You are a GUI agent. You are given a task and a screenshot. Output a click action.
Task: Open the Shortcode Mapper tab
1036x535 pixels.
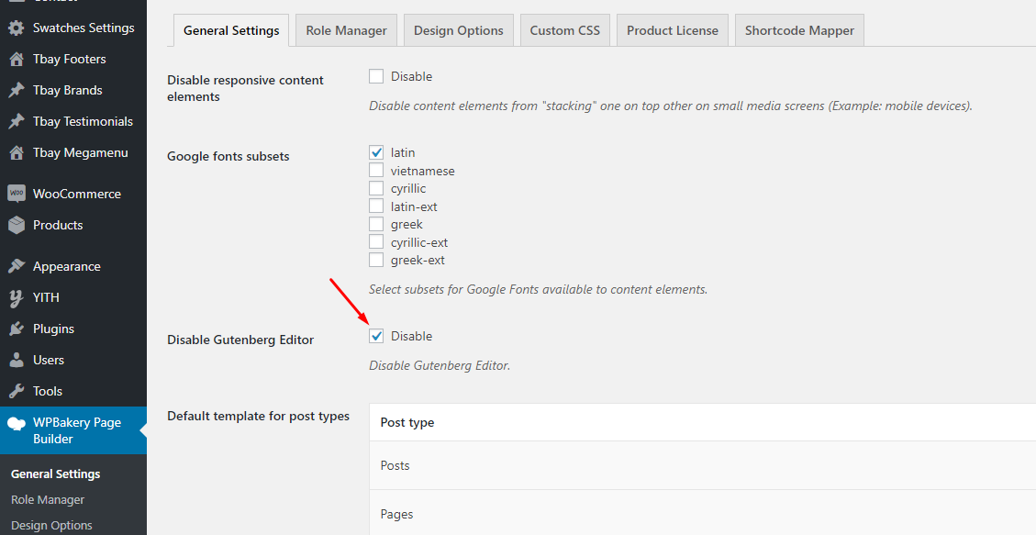tap(798, 30)
